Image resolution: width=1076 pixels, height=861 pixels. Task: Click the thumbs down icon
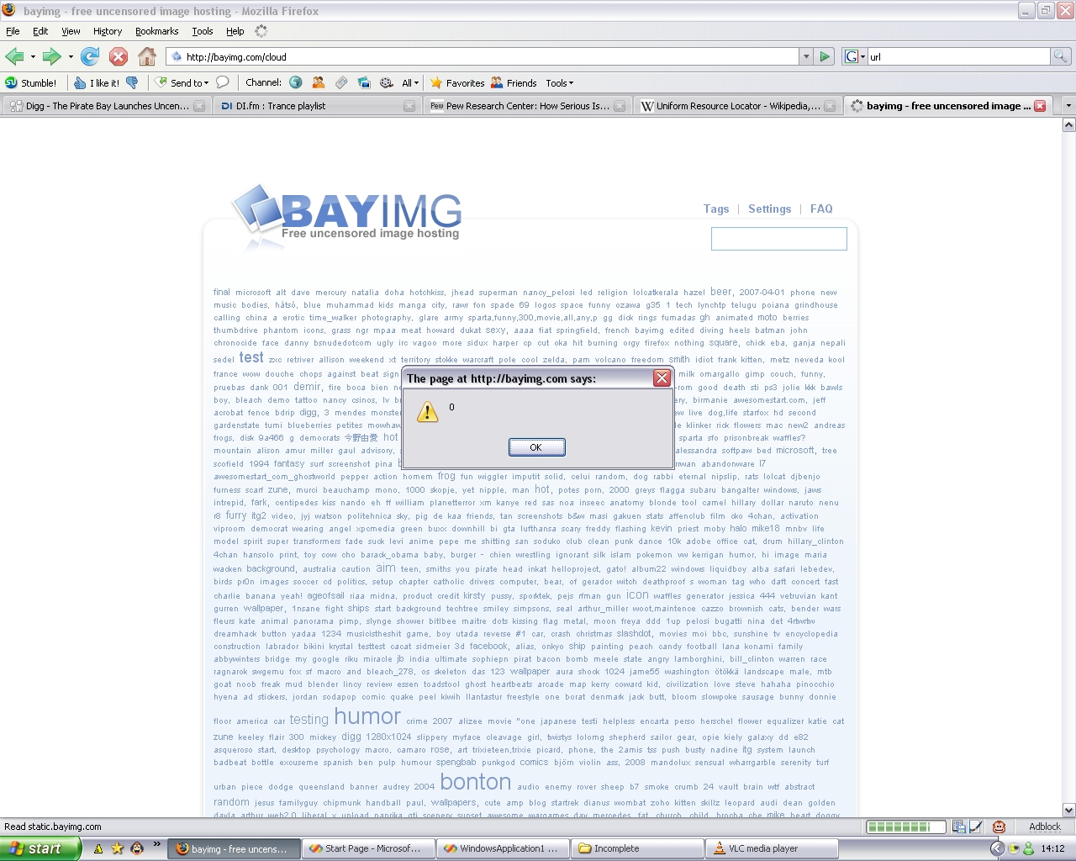tap(132, 82)
